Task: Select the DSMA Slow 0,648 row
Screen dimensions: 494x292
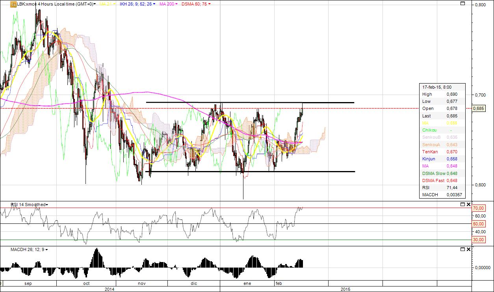Action: (x=442, y=173)
